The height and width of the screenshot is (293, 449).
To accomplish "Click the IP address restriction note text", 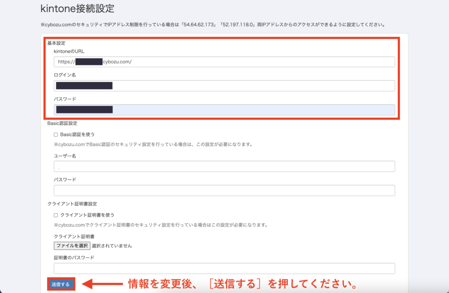I will pos(213,24).
